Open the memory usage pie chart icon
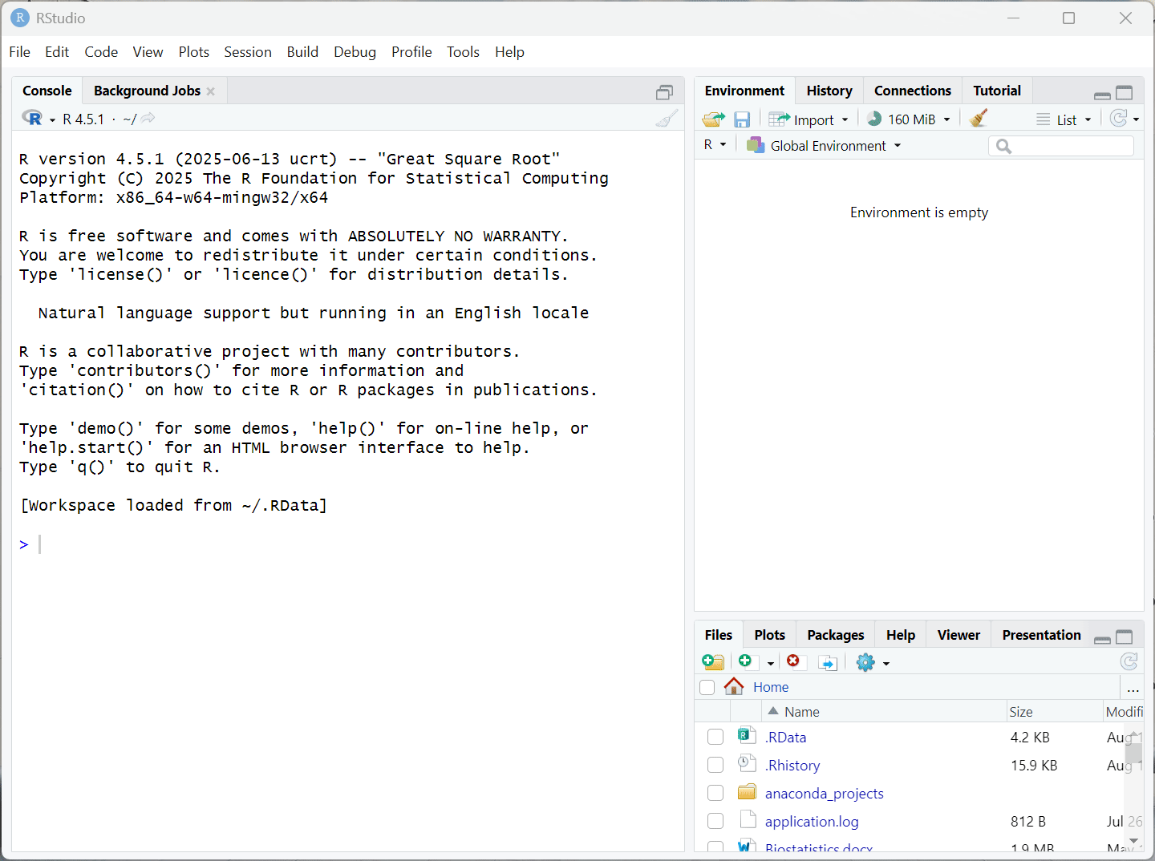The image size is (1155, 861). pos(874,119)
